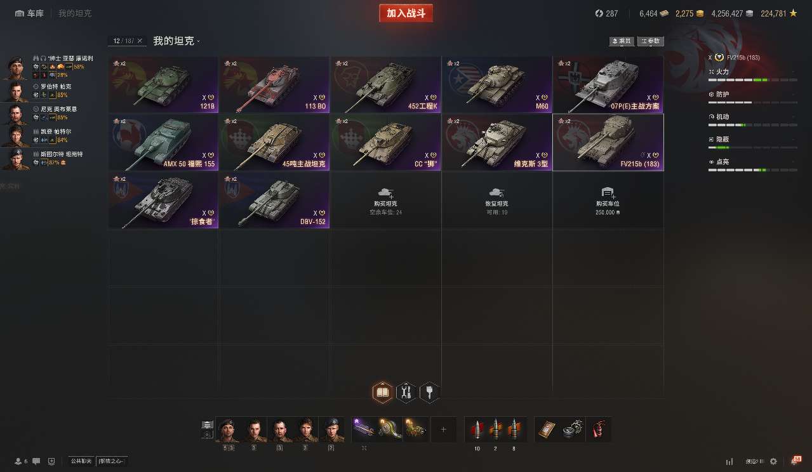
Task: Expand the 我的坦克 dropdown title
Action: pyautogui.click(x=176, y=41)
